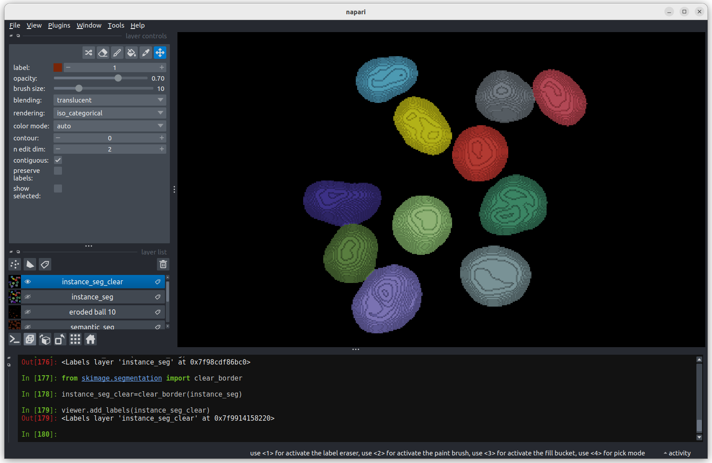
Task: Create a new points layer
Action: coord(15,264)
